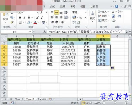
Task: Click Merge and Center icon
Action: [x=66, y=17]
